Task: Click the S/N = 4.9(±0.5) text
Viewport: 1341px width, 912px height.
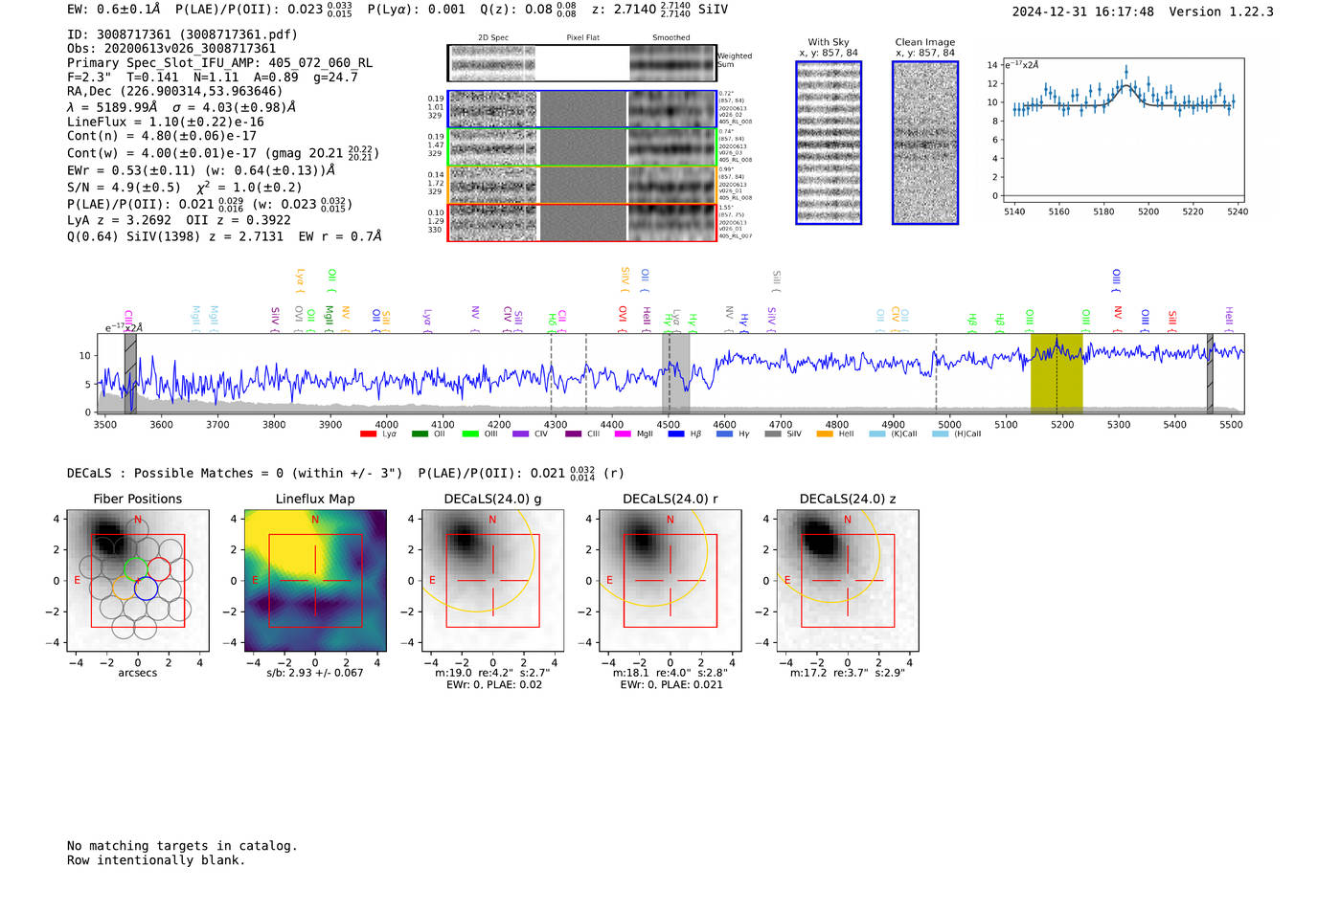Action: coord(124,188)
